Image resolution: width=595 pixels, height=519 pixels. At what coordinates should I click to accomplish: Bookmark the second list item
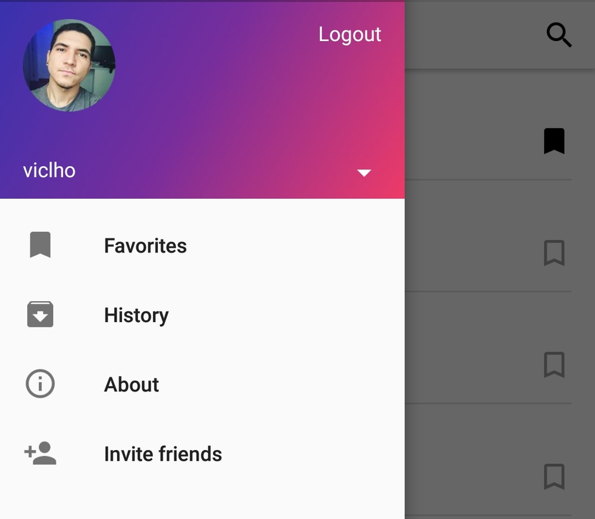(554, 253)
